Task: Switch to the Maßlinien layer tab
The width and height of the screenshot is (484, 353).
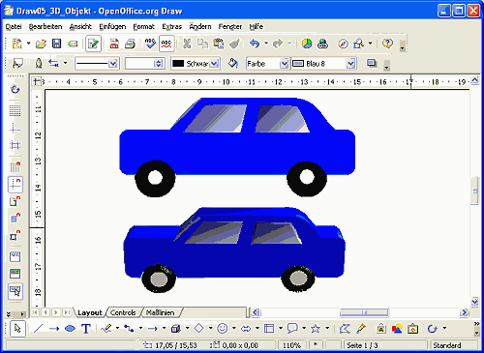Action: (x=160, y=312)
